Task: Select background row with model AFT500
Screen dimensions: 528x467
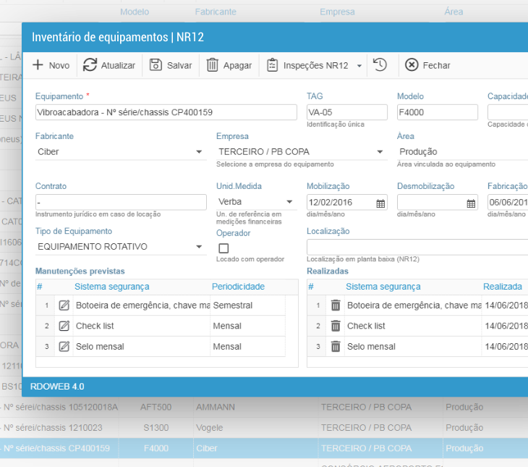Action: [x=264, y=407]
